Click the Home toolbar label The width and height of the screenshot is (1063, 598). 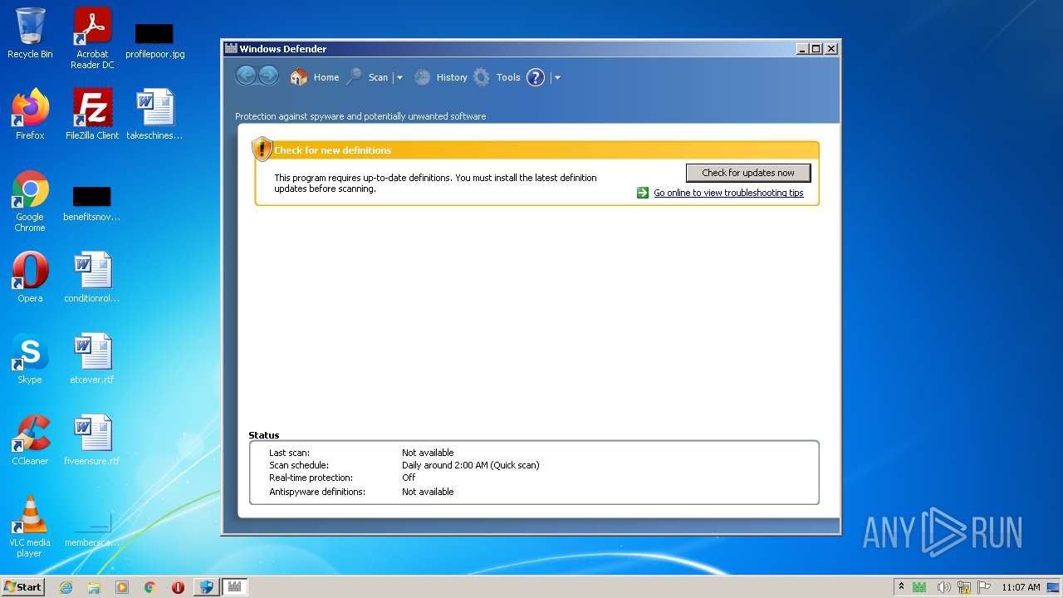click(326, 77)
